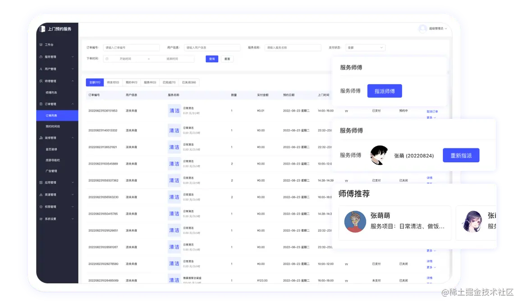Screen dimensions: 523x306
Task: Collapse the 师傅管理 menu chevron
Action: point(73,81)
